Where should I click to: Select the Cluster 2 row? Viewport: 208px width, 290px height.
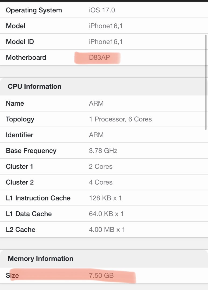point(104,182)
